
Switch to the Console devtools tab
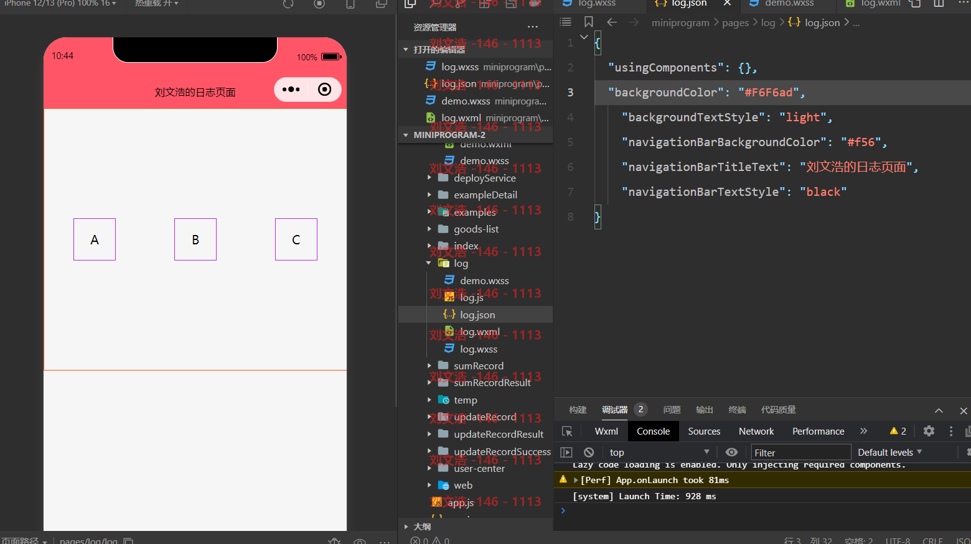(653, 431)
